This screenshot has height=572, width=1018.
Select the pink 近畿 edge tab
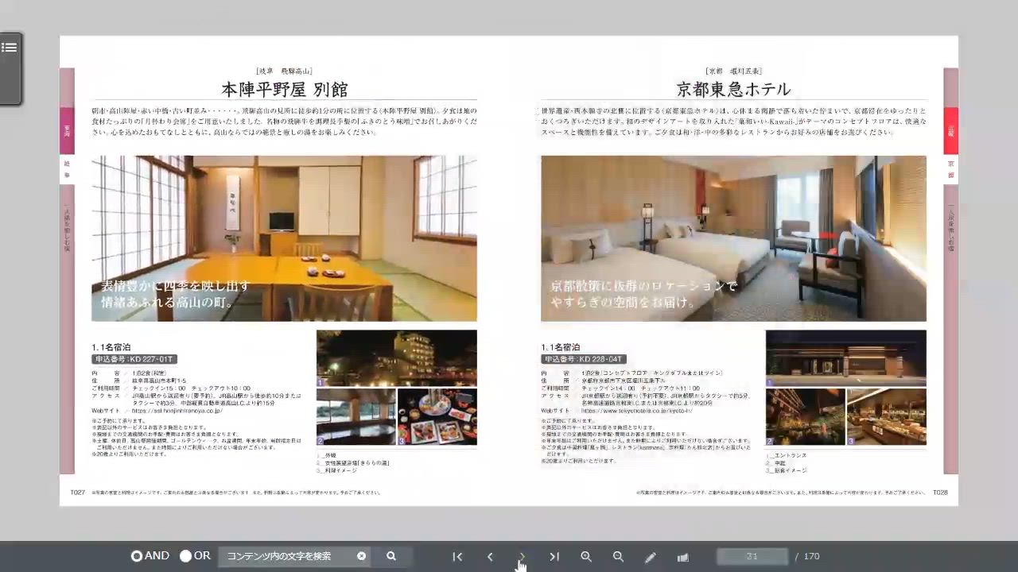(950, 129)
